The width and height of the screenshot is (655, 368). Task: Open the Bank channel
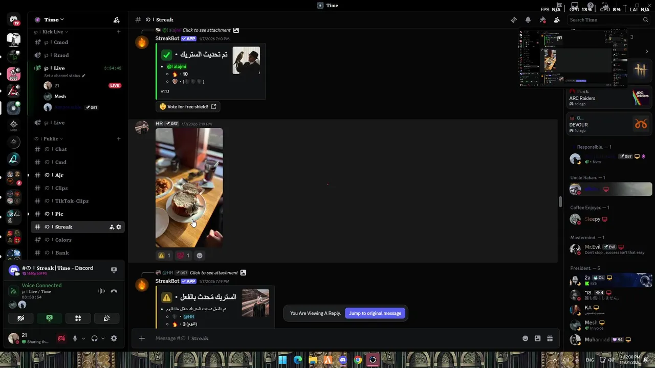[x=77, y=253]
